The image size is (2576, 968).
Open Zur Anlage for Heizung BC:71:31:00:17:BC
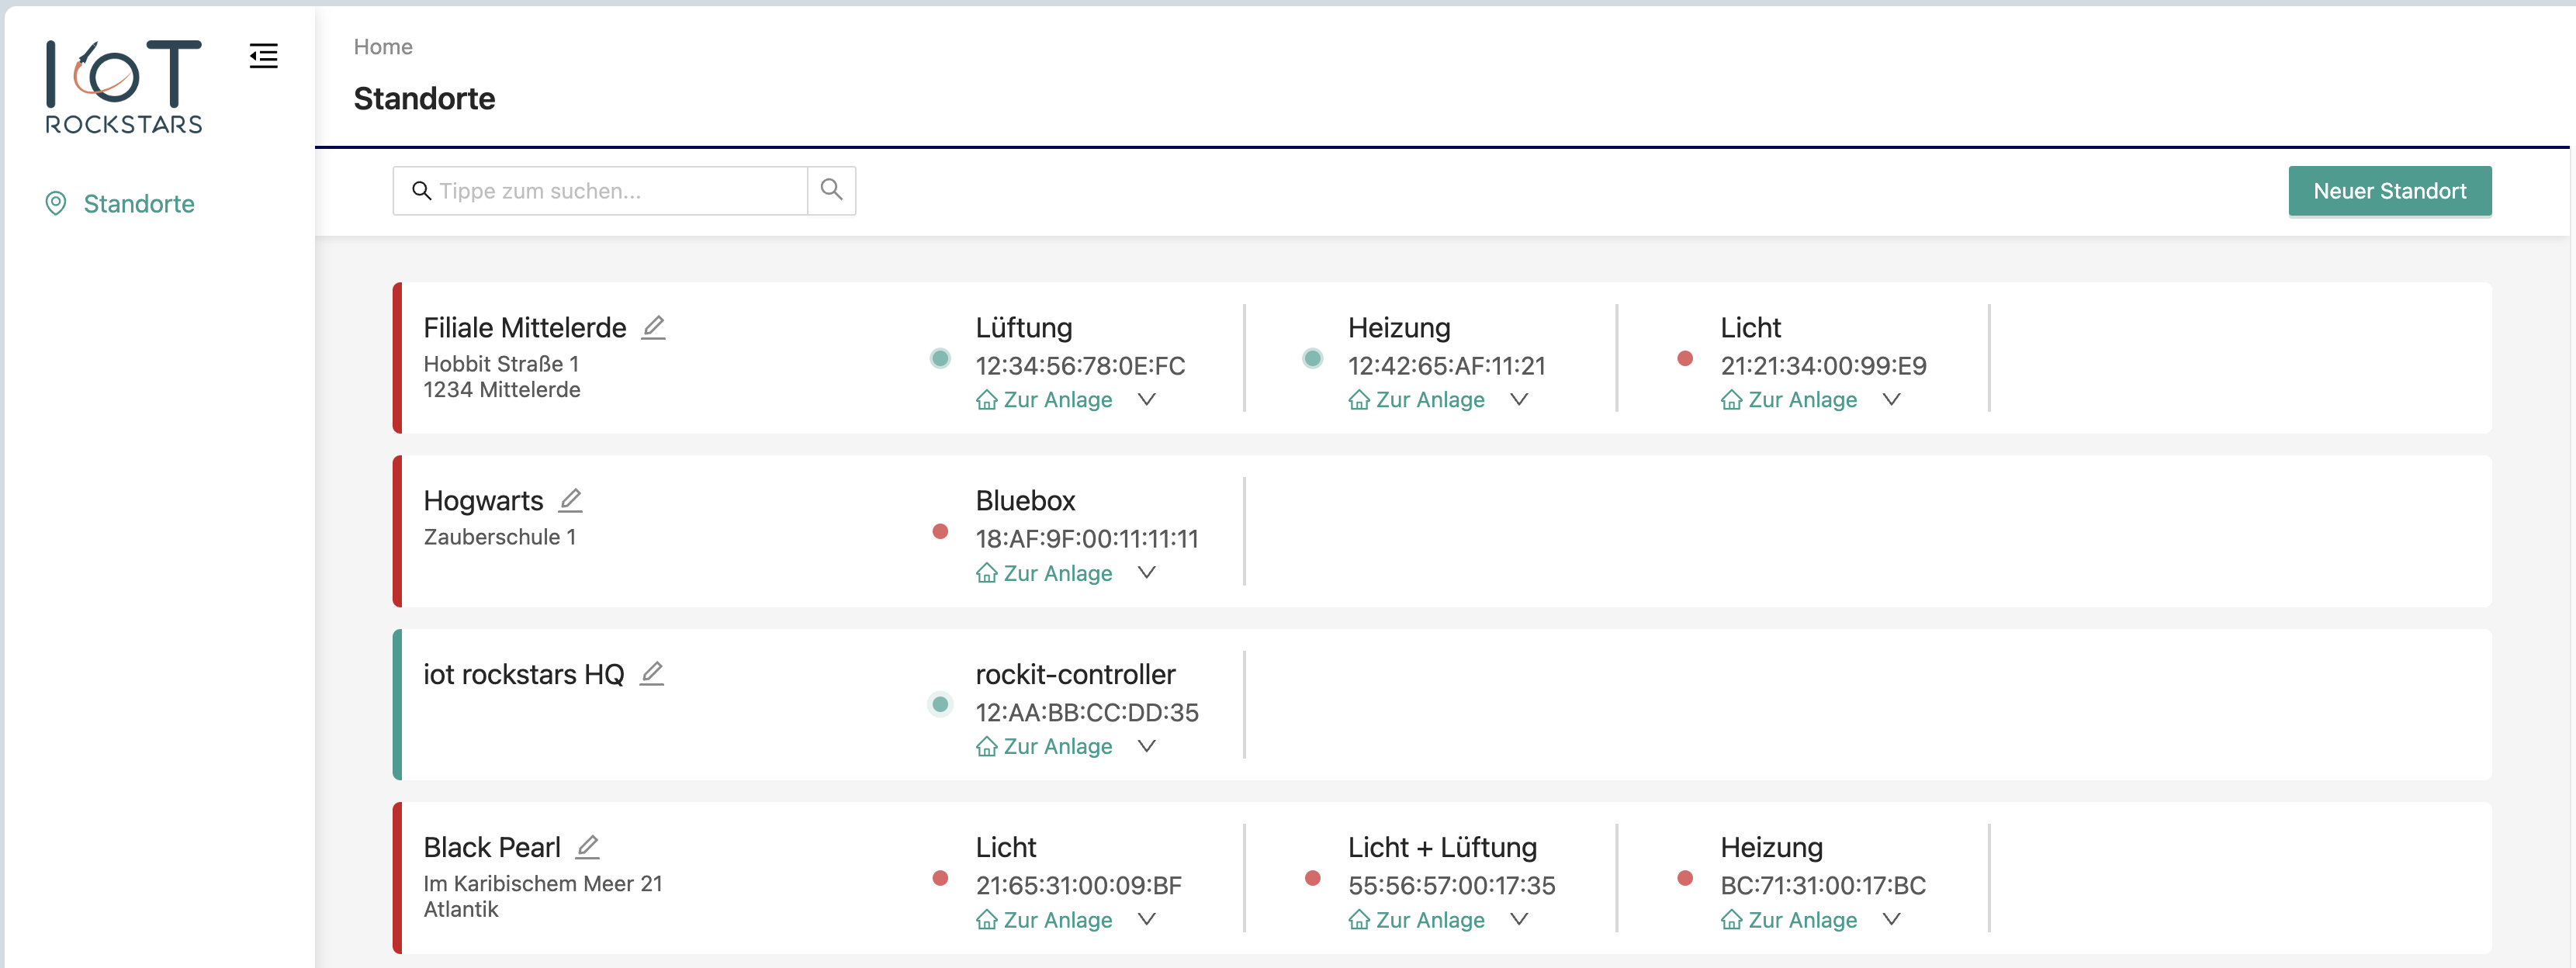point(1789,920)
